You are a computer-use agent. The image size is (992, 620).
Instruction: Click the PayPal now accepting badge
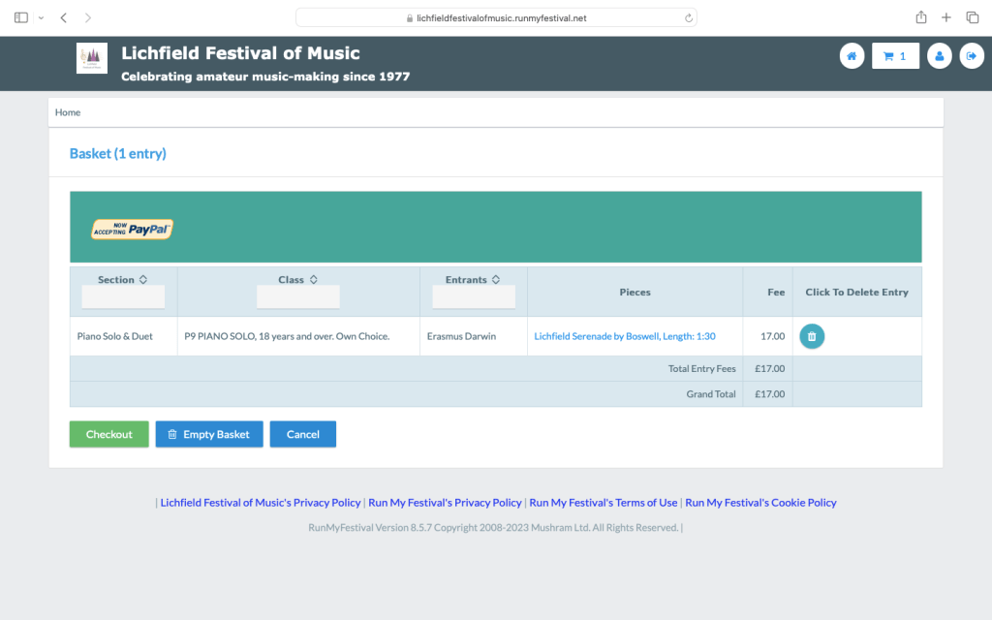click(132, 229)
